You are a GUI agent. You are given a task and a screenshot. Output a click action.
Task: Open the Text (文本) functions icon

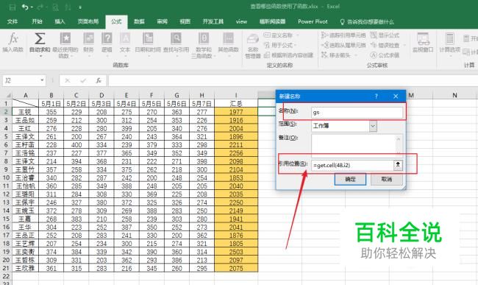point(125,39)
